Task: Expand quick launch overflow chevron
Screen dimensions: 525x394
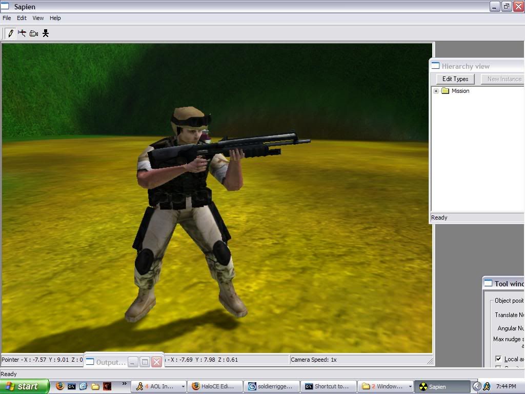Action: point(124,383)
